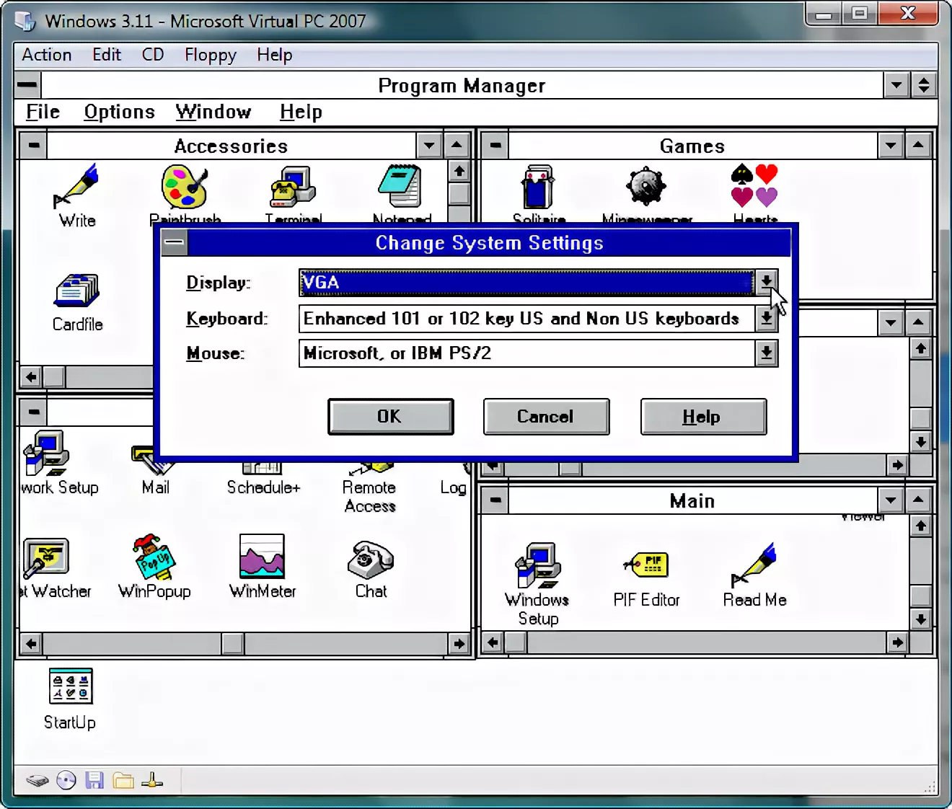Open the WinMeter chart icon

click(262, 556)
